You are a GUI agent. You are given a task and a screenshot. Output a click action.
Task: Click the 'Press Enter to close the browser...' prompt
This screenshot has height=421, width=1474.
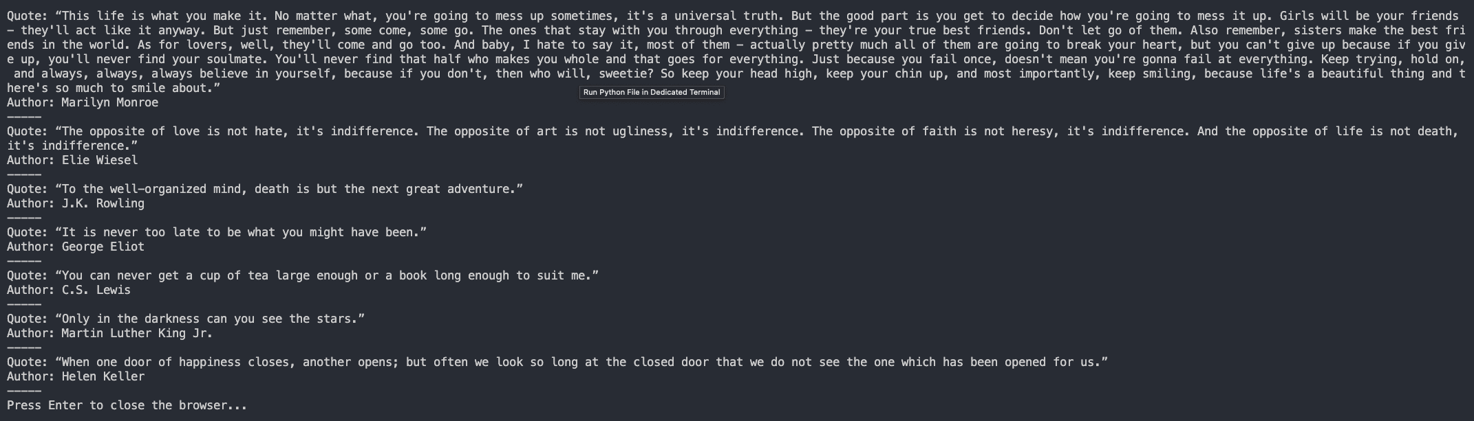click(x=127, y=405)
